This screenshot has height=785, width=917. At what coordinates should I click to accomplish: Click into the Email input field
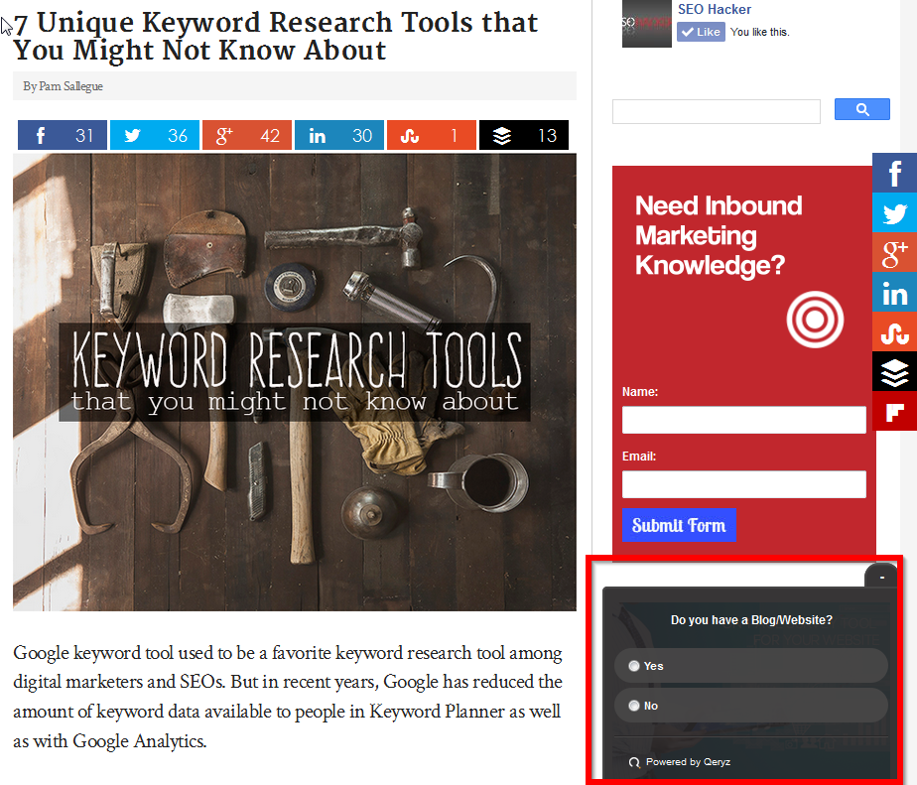(743, 484)
